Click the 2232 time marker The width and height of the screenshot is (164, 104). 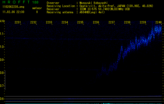(x=33, y=22)
